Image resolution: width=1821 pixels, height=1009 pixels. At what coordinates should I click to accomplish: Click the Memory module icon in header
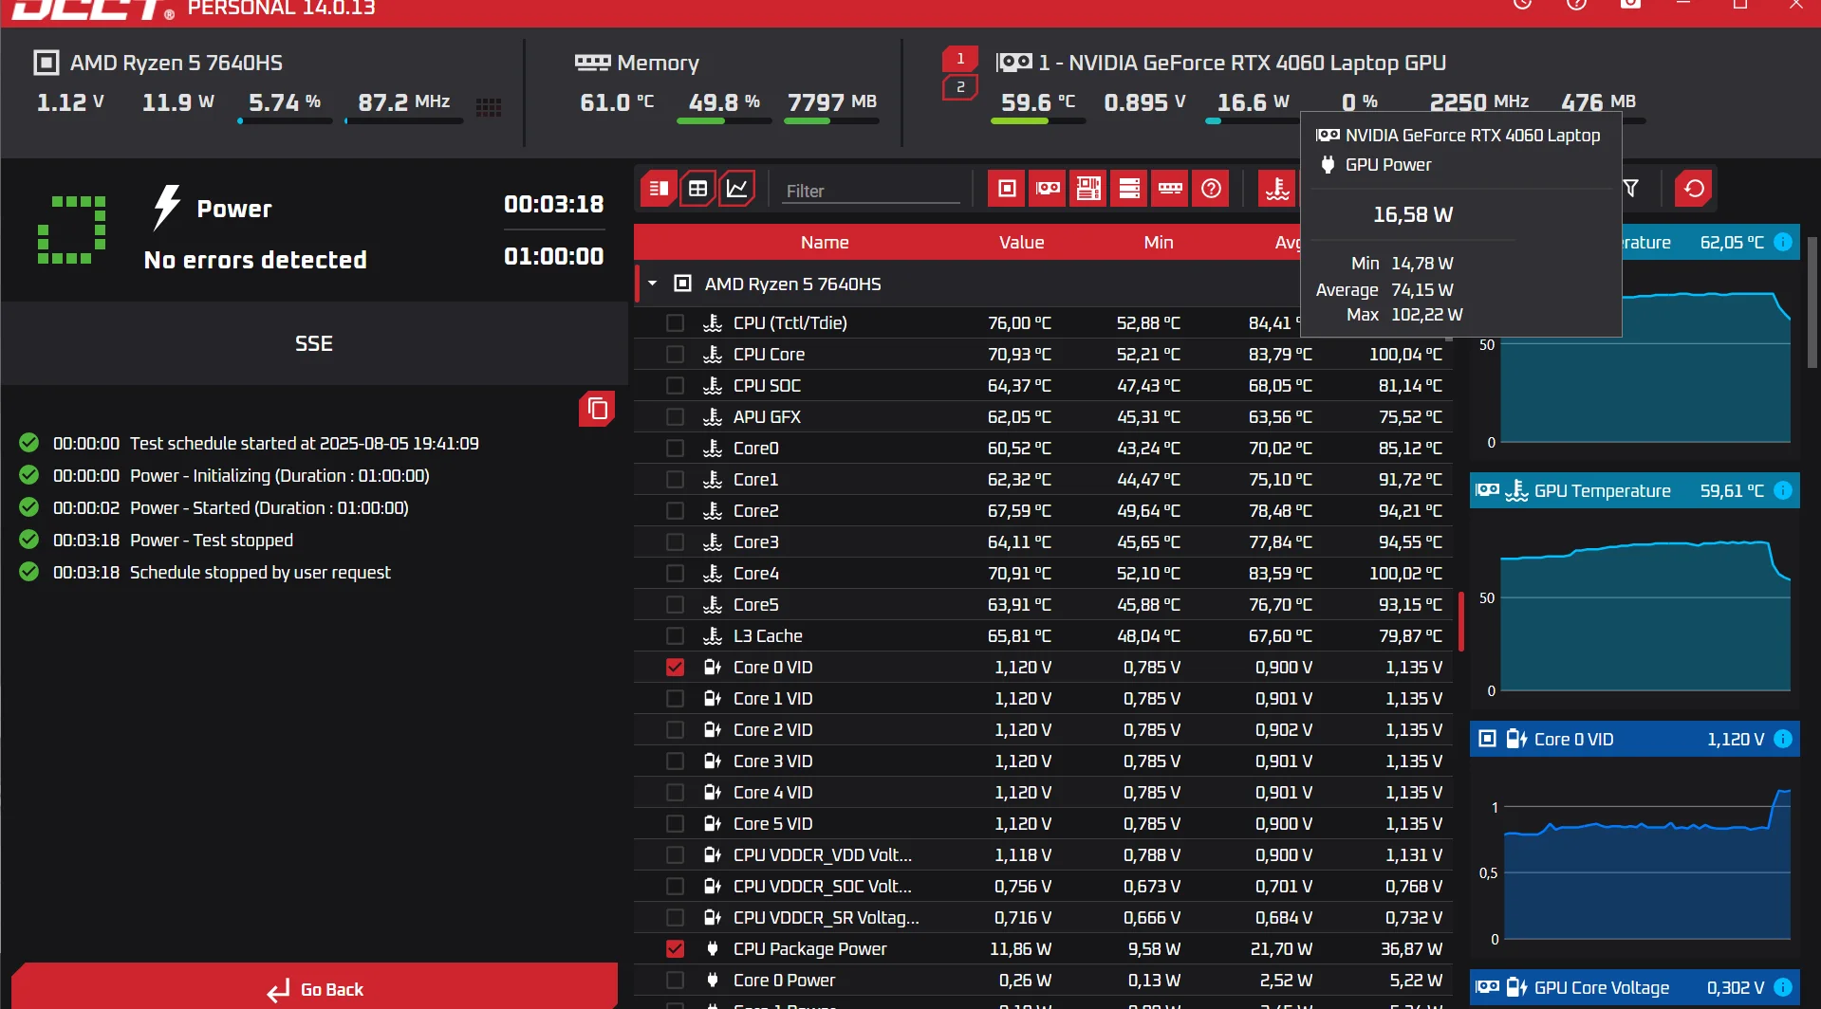tap(592, 63)
